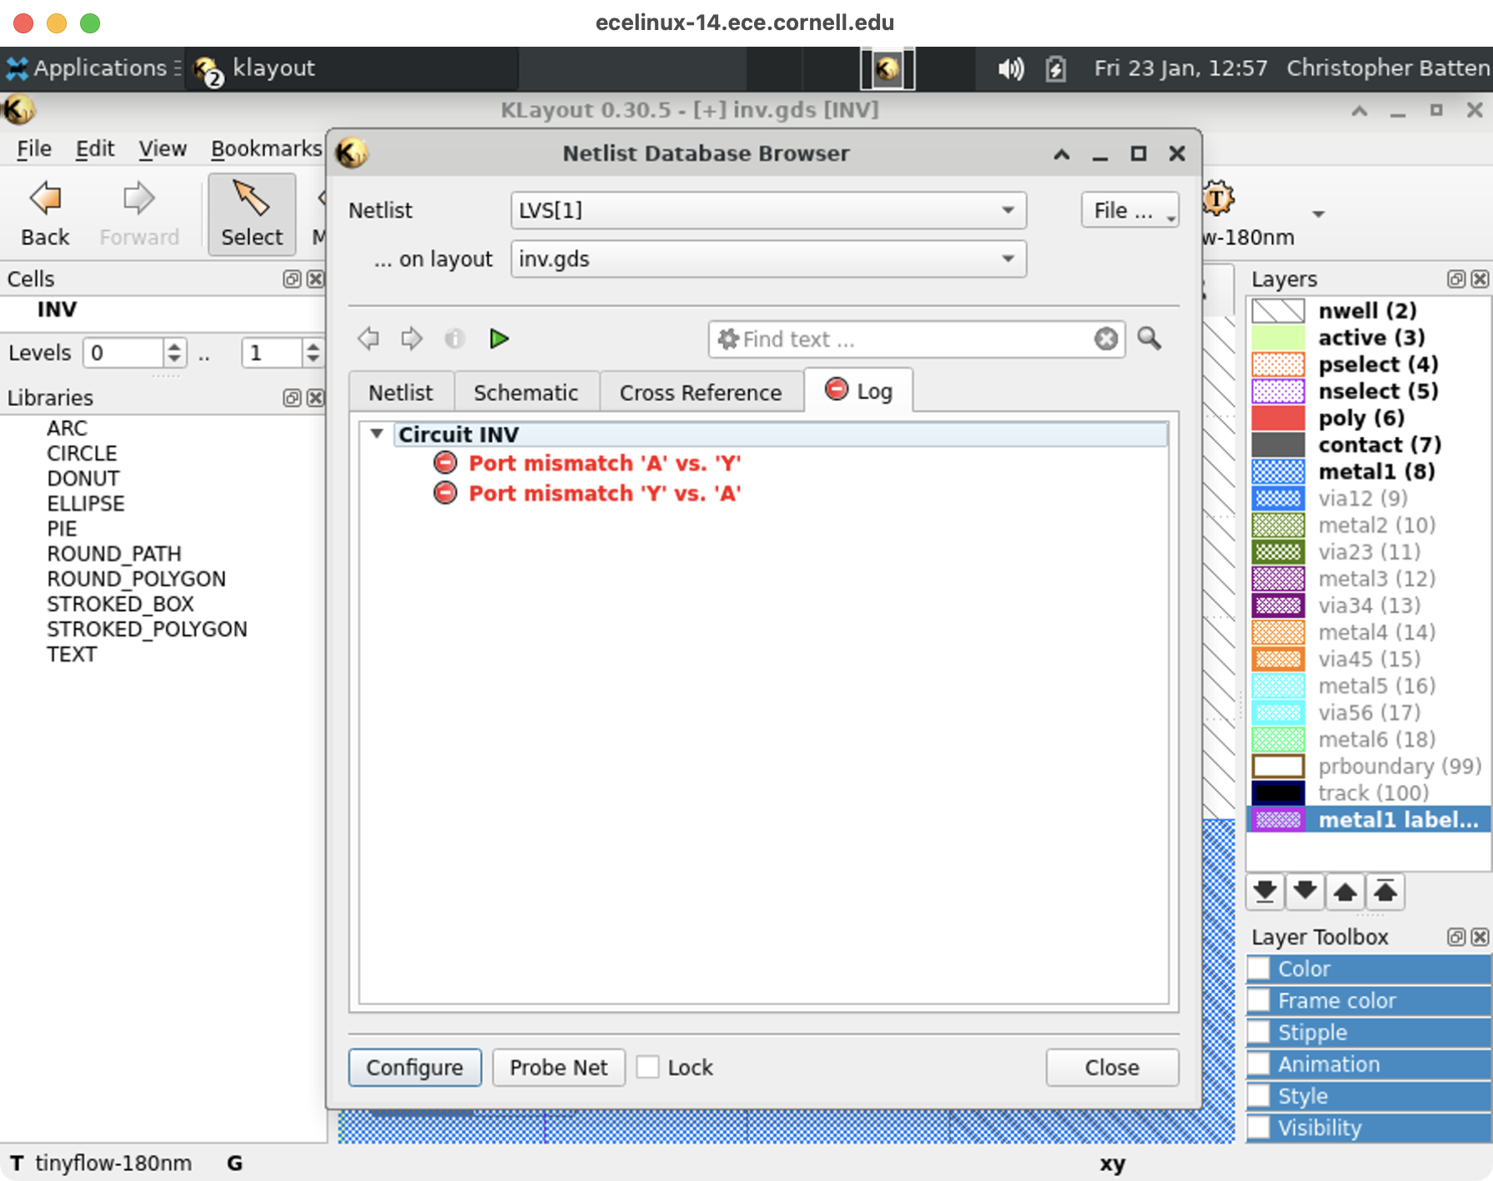Click the Configure button
The image size is (1493, 1181).
pos(415,1068)
